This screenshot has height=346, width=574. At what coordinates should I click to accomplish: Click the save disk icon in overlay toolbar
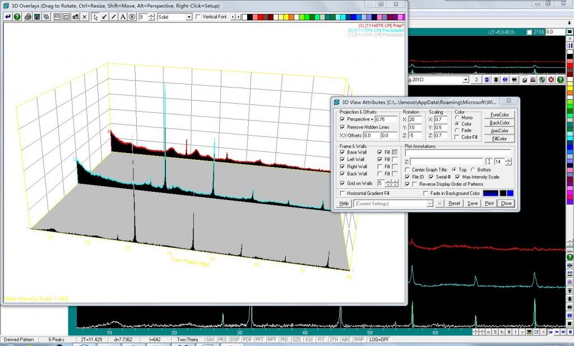[x=37, y=17]
